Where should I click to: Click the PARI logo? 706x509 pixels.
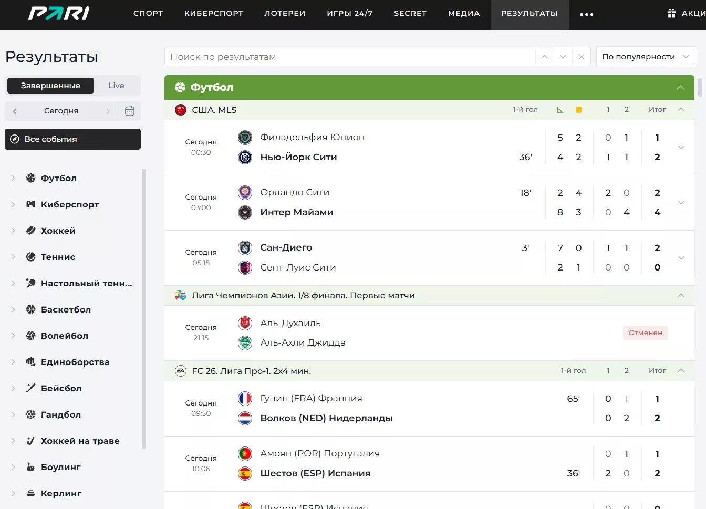[x=59, y=14]
